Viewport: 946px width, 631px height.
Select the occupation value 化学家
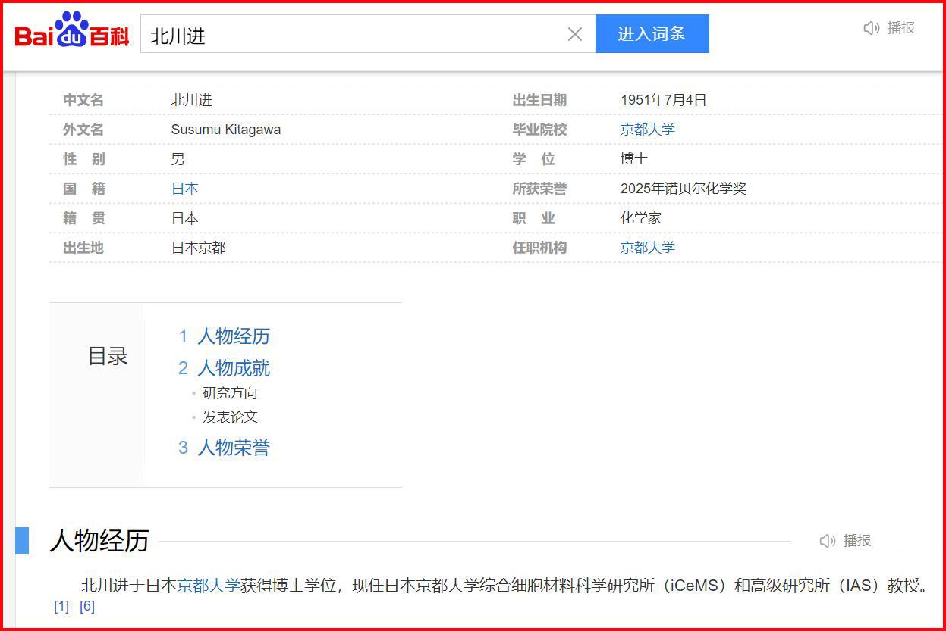coord(641,218)
